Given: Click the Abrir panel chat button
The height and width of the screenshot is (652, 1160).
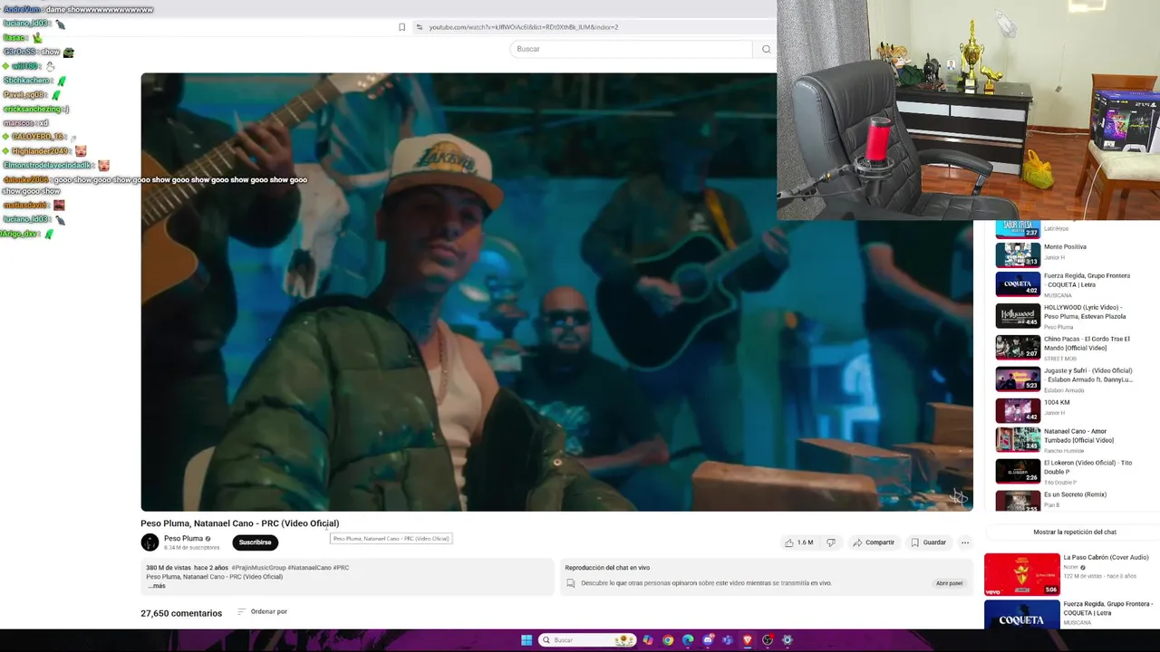Looking at the screenshot, I should (949, 583).
